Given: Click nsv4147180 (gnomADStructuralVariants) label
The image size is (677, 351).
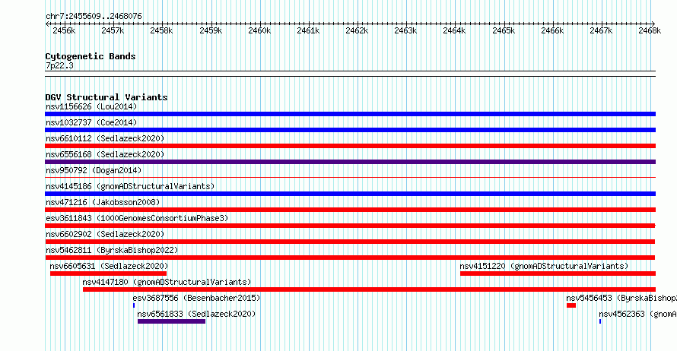Looking at the screenshot, I should click(x=167, y=282).
